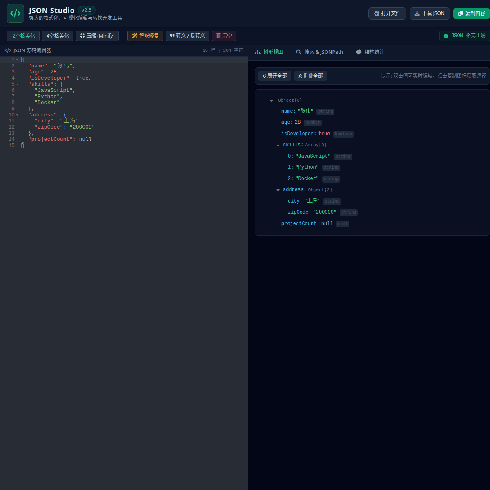Click the 15 行 | 204 字符 counter
Image resolution: width=490 pixels, height=490 pixels.
(x=223, y=50)
